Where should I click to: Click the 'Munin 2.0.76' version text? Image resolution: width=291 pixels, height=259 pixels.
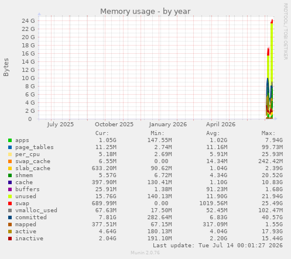click(145, 253)
